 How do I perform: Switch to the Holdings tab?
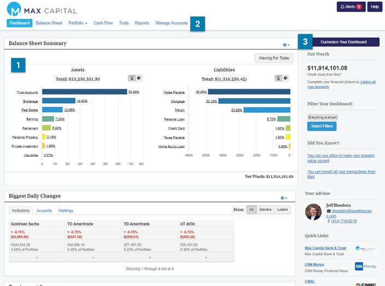[66, 210]
